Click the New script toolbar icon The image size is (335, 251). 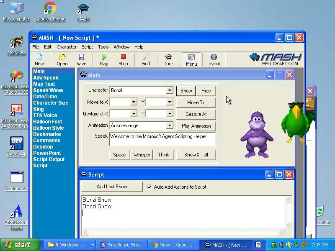pyautogui.click(x=39, y=60)
